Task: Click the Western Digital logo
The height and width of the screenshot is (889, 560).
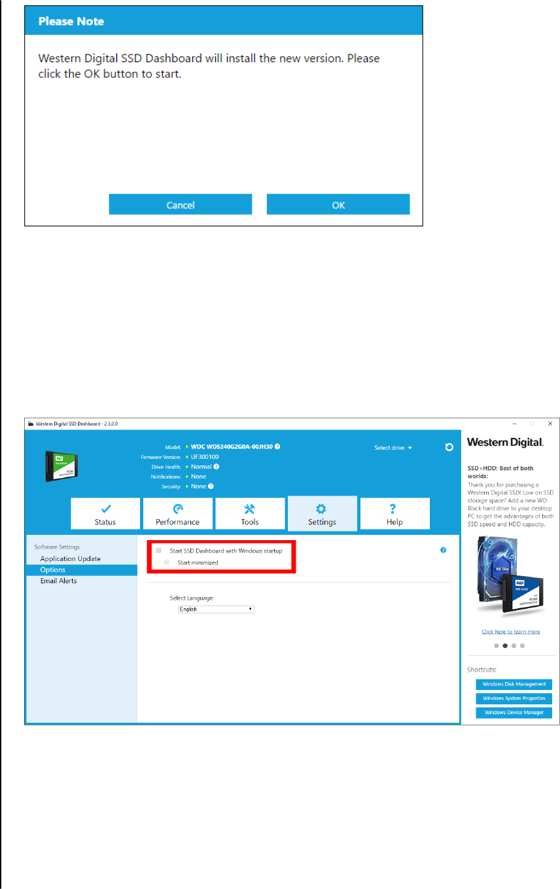Action: pos(505,443)
